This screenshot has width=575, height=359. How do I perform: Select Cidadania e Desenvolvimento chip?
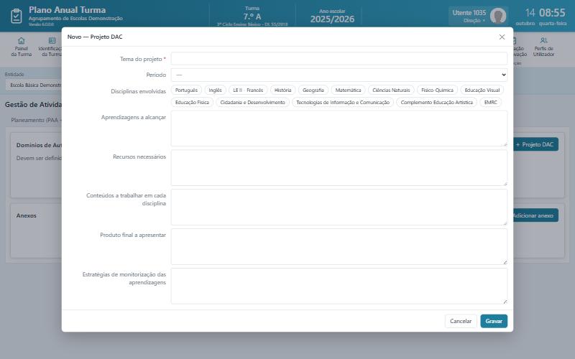click(x=252, y=103)
